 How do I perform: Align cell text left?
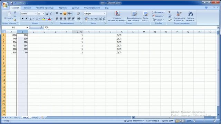point(57,19)
